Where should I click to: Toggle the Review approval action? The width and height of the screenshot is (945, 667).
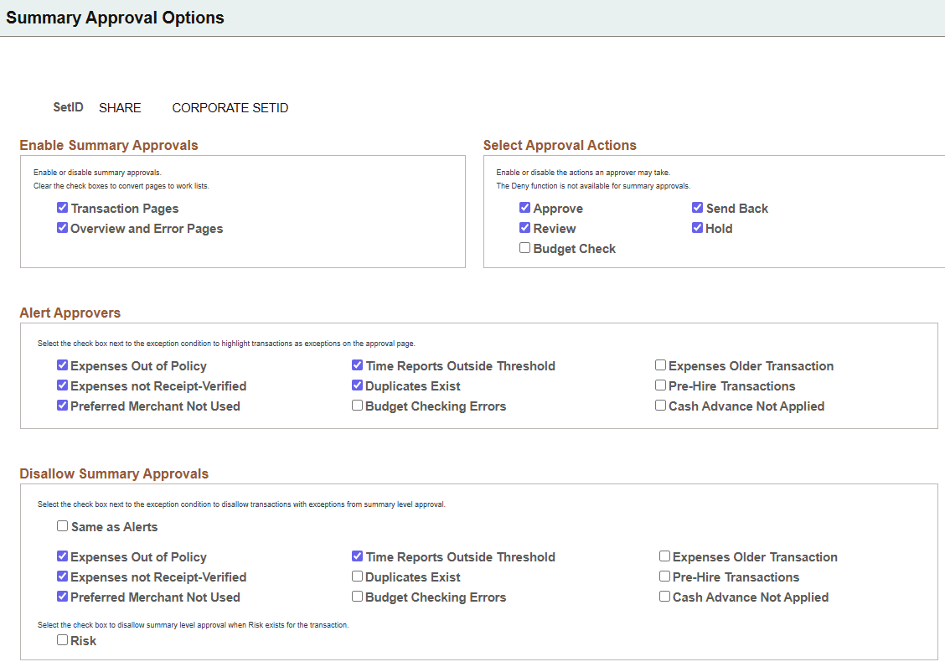[x=524, y=228]
